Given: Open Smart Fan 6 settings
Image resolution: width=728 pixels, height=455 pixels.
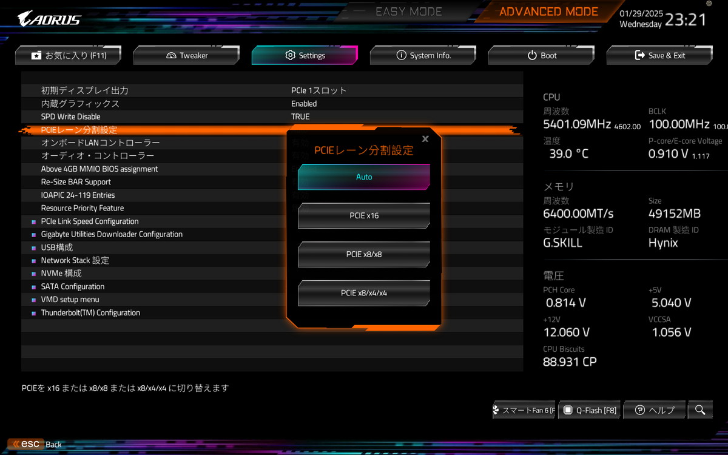Looking at the screenshot, I should (524, 410).
